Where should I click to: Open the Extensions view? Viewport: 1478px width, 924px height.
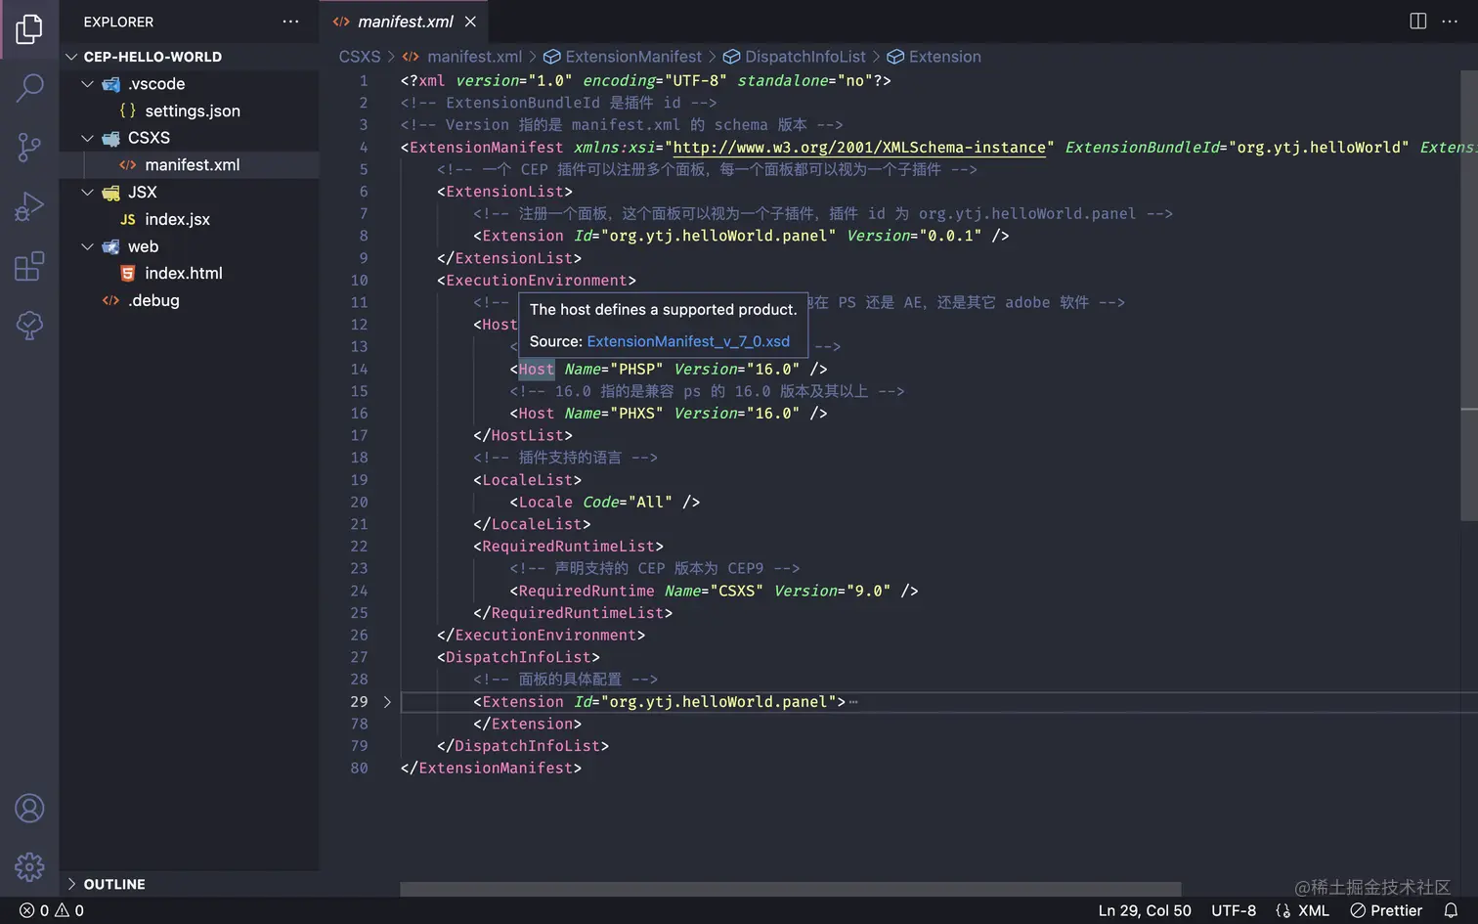point(29,266)
